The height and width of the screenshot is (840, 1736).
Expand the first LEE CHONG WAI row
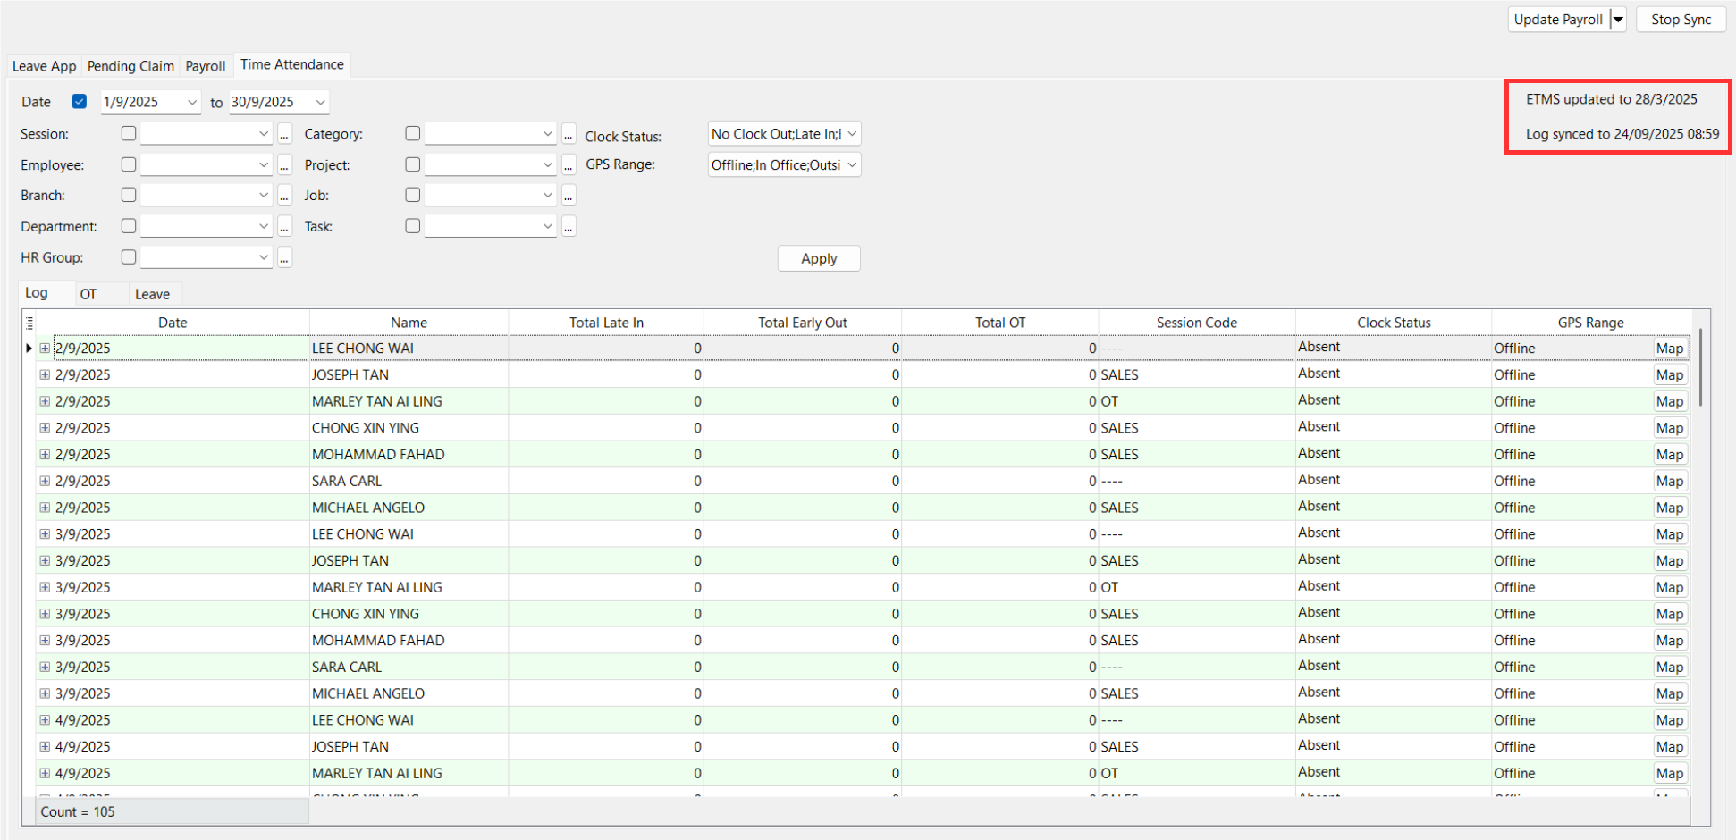(x=45, y=349)
